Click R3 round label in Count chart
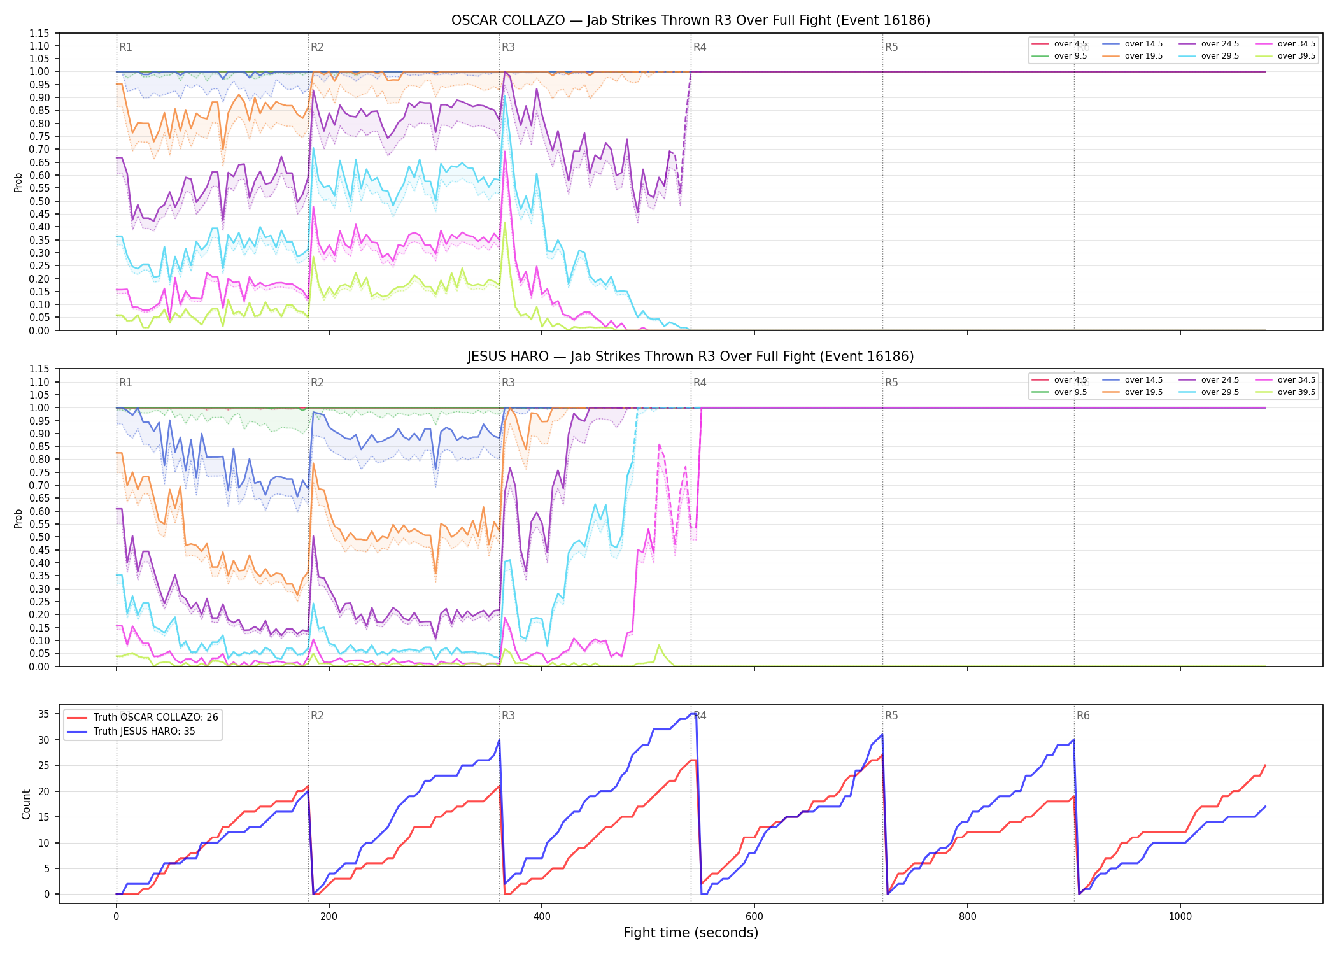This screenshot has width=1337, height=955. pos(508,716)
